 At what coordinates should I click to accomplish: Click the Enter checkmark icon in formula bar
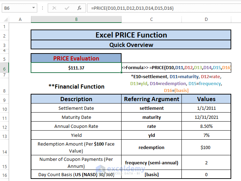[67, 8]
